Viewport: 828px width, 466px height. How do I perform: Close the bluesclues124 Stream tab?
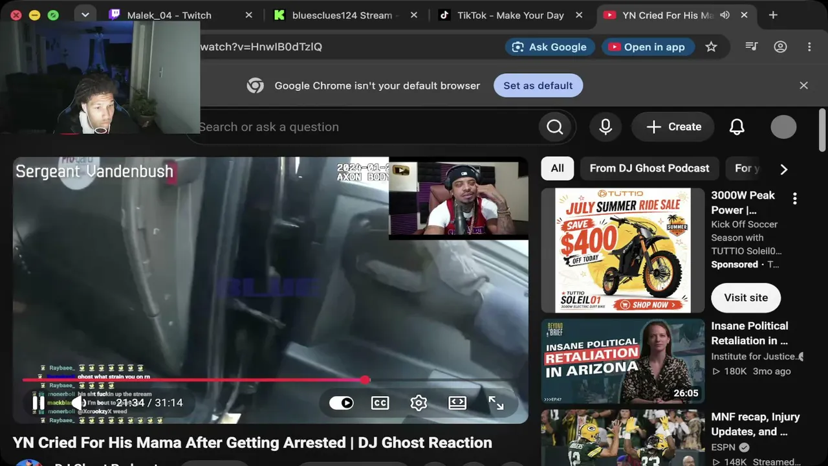click(x=413, y=15)
